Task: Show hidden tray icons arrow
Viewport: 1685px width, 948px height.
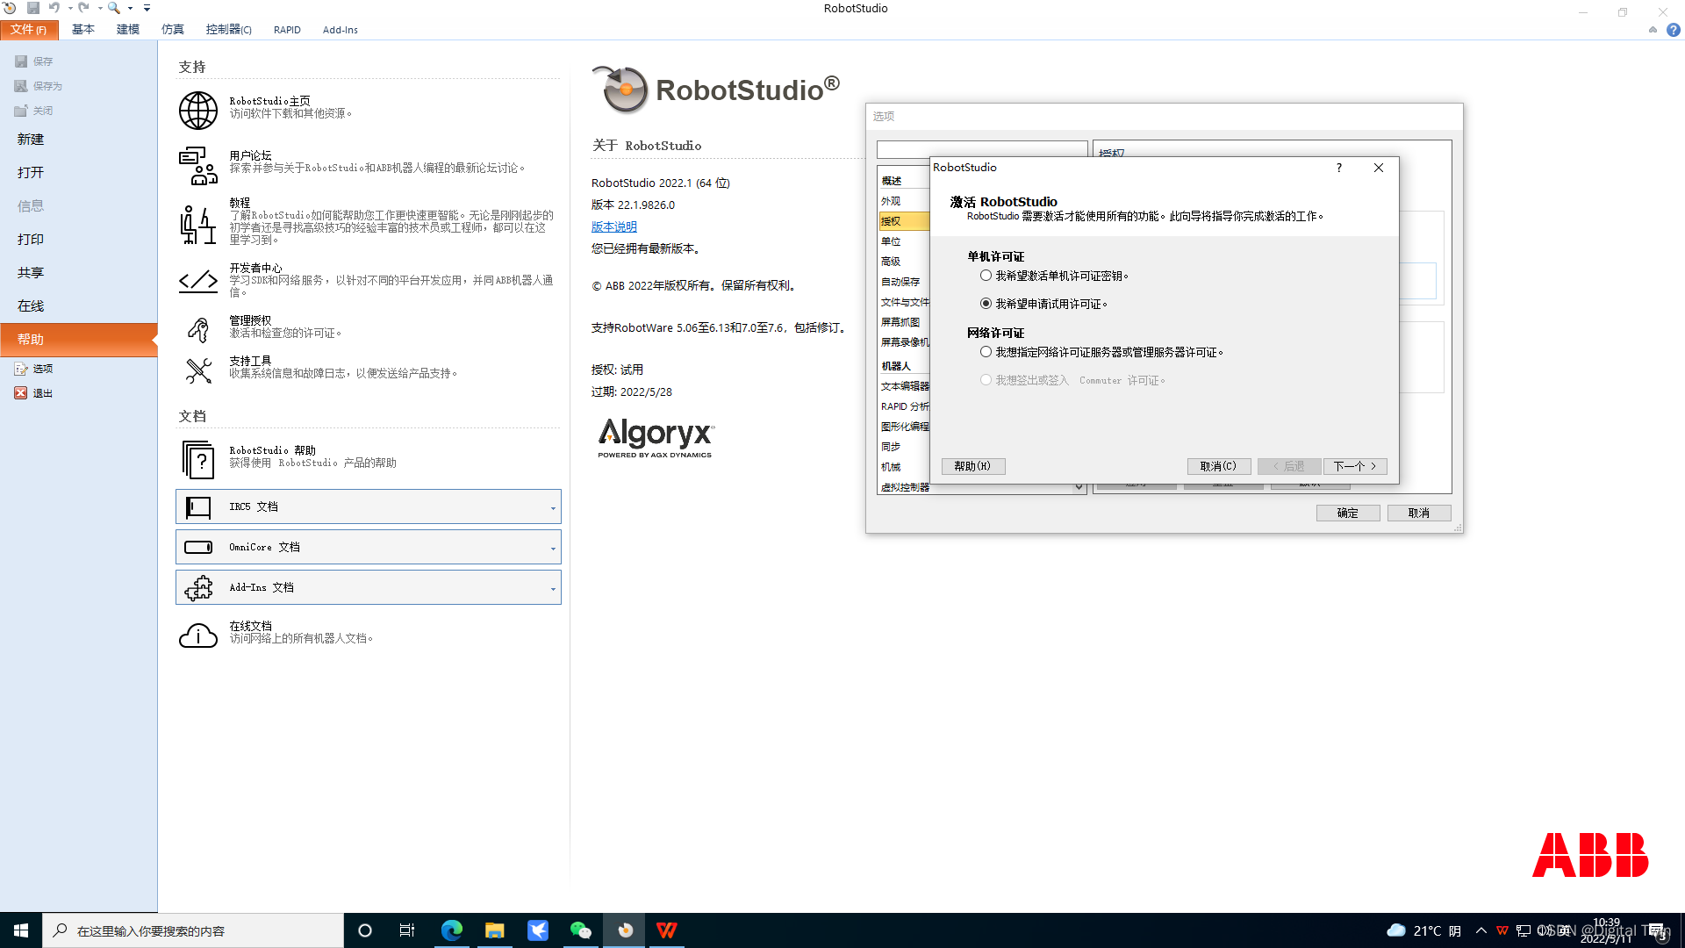Action: (1481, 930)
